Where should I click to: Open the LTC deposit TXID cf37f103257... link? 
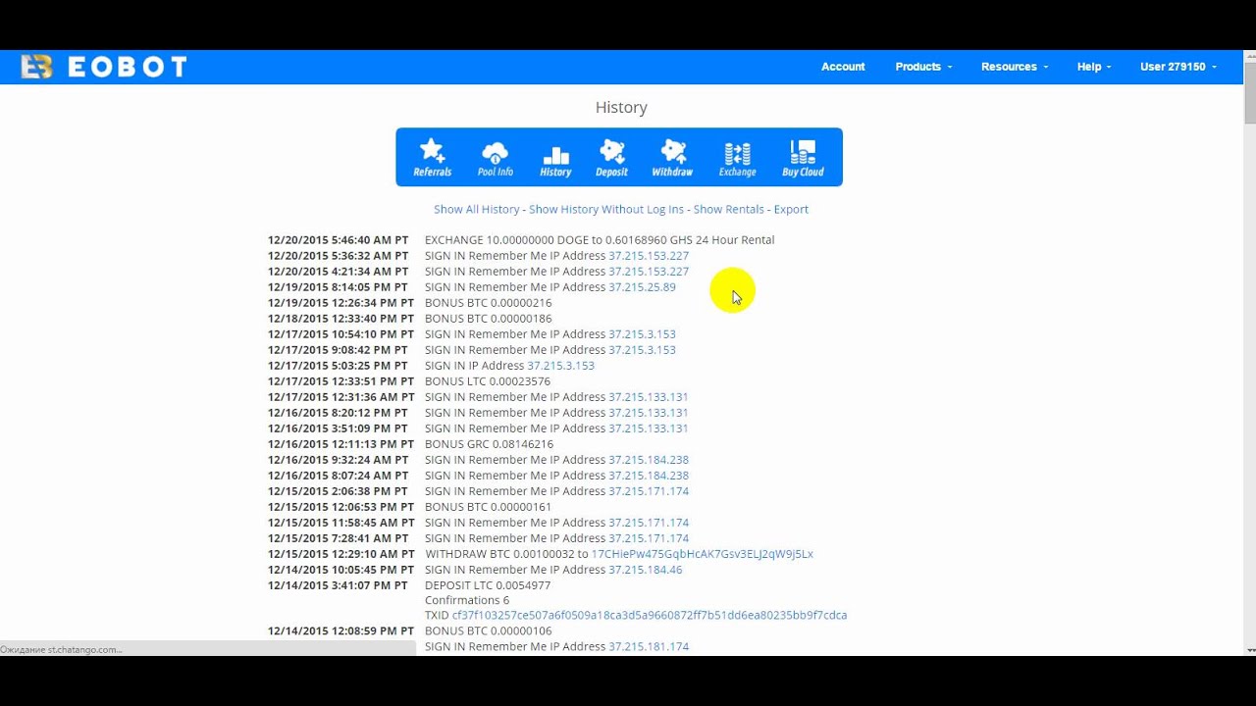650,616
